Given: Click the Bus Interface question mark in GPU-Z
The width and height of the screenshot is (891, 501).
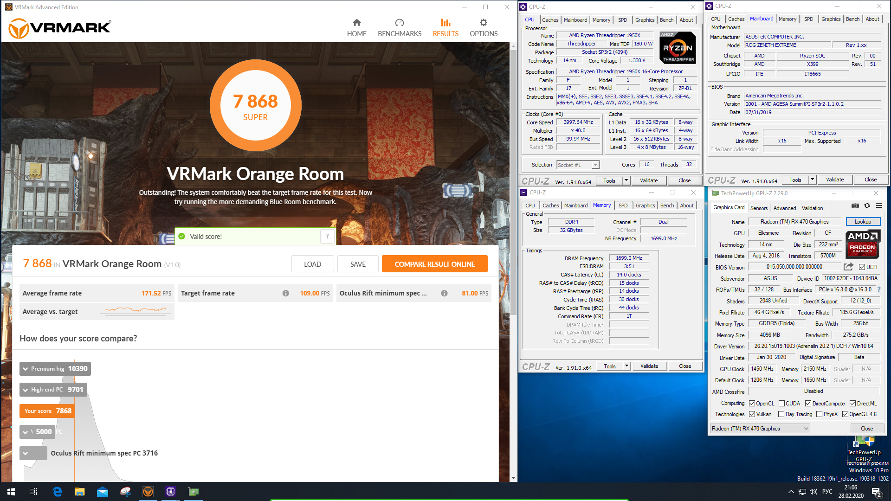Looking at the screenshot, I should pyautogui.click(x=878, y=289).
